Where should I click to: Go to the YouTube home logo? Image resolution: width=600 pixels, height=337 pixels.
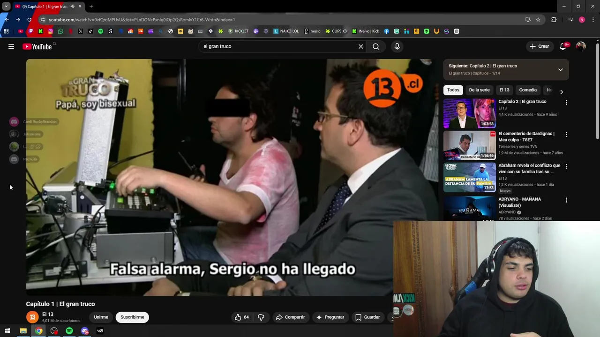pyautogui.click(x=37, y=46)
